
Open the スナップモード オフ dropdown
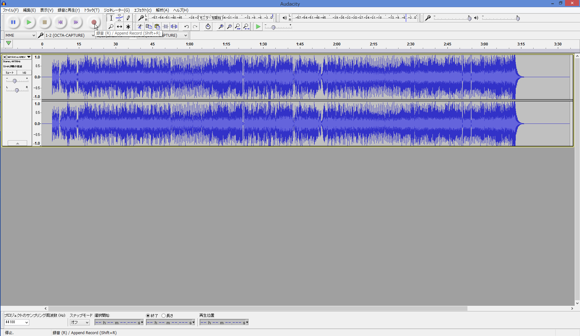click(x=80, y=322)
